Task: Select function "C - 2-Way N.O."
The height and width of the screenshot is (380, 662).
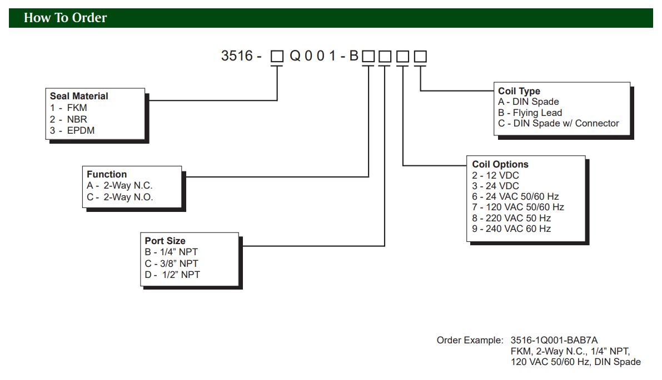Action: point(120,197)
